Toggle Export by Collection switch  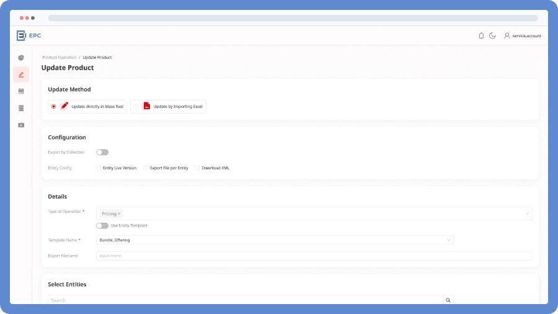(102, 153)
